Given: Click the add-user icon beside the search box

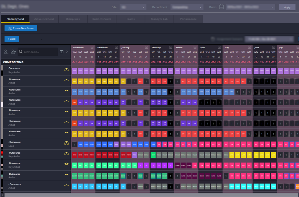Looking at the screenshot, I should (13, 52).
